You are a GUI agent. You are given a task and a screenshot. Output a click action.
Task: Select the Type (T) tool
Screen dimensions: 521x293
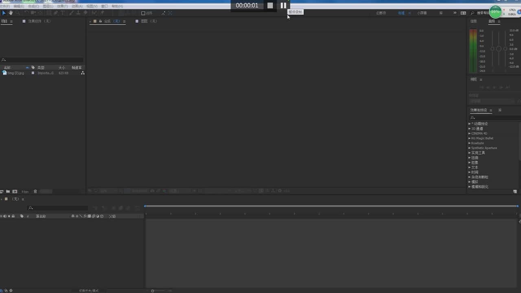click(x=63, y=13)
